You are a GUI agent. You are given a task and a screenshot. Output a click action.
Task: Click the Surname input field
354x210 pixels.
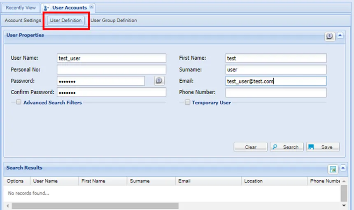[276, 70]
